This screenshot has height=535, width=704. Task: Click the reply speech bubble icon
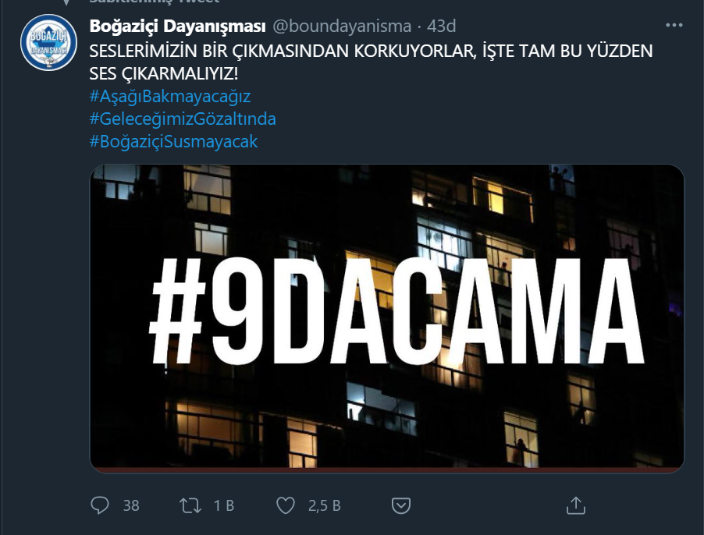pyautogui.click(x=100, y=505)
